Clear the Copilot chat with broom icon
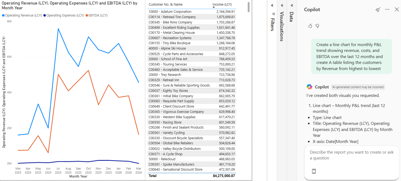This screenshot has height=181, width=401. click(378, 10)
